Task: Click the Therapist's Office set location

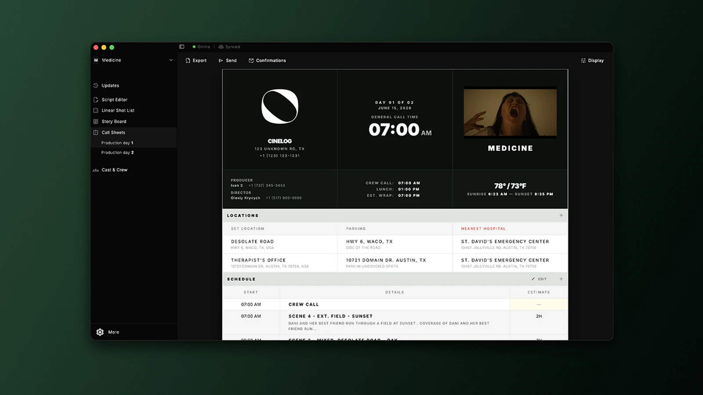Action: pos(280,263)
